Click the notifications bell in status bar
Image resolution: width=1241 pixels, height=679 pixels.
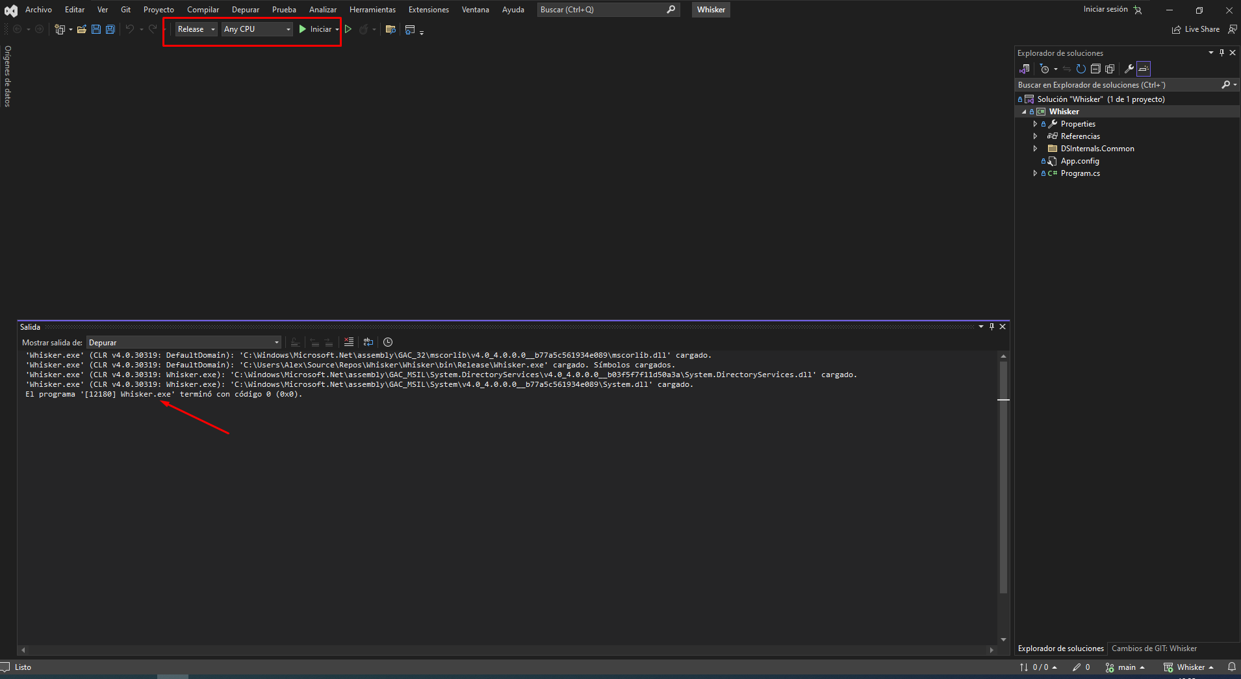click(x=1231, y=667)
